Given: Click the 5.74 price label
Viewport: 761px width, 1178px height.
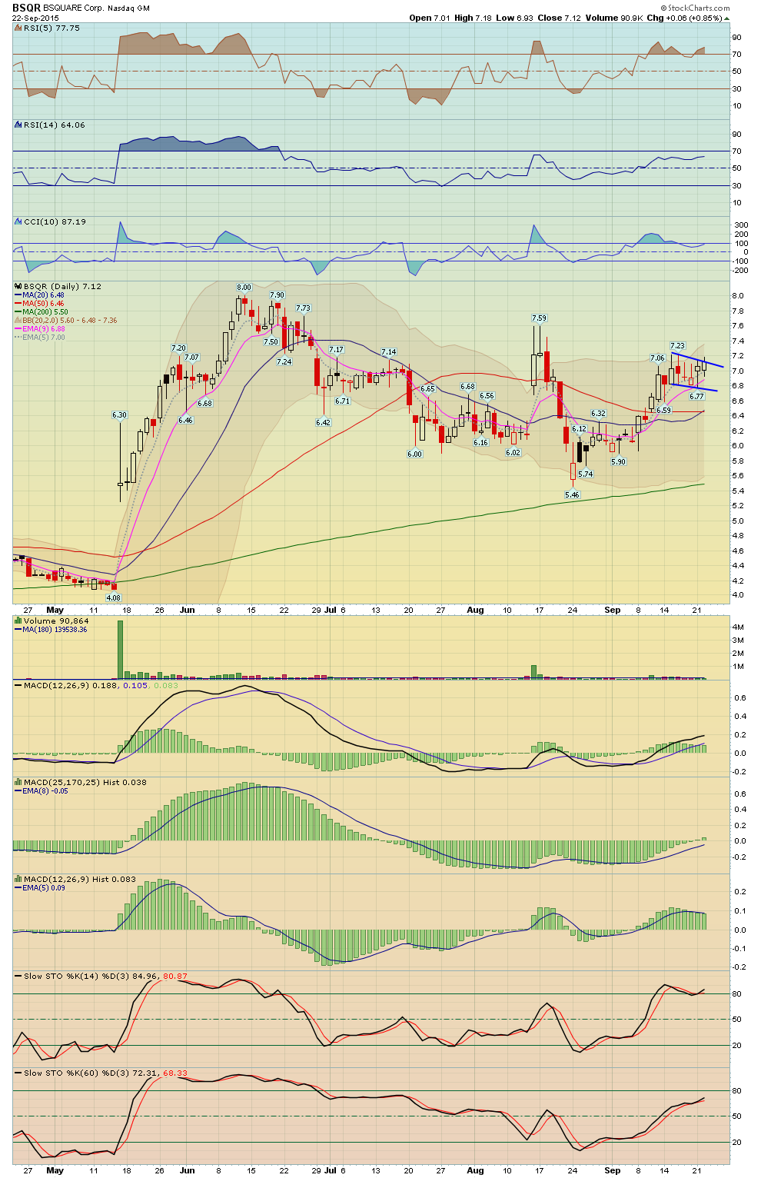Looking at the screenshot, I should coord(585,474).
